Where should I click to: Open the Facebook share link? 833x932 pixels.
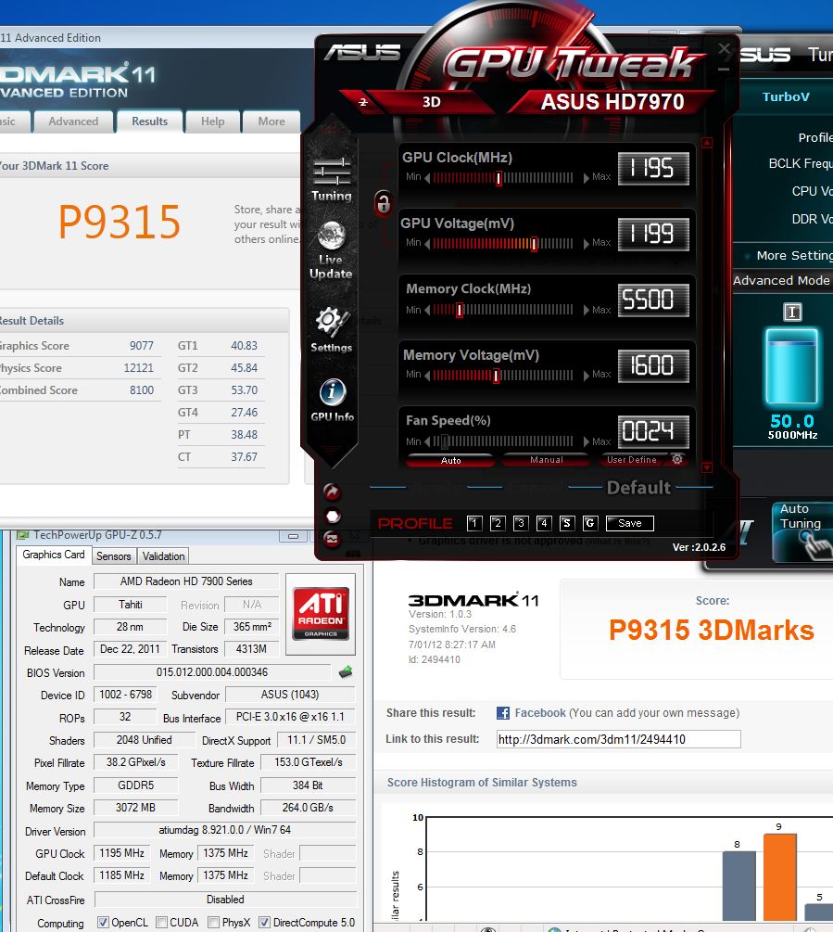coord(540,712)
